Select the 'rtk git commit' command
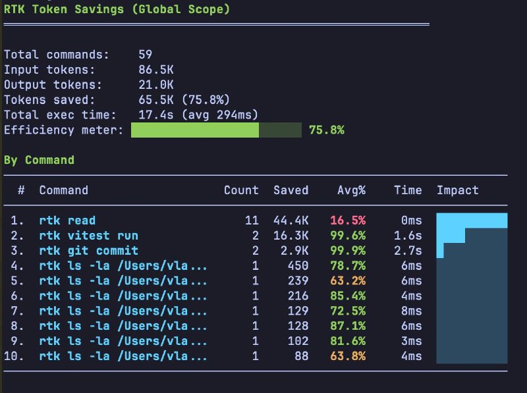 coord(89,251)
